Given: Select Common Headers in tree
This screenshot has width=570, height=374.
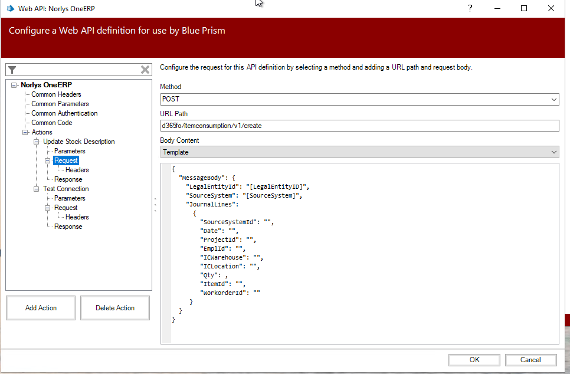Looking at the screenshot, I should pos(56,94).
